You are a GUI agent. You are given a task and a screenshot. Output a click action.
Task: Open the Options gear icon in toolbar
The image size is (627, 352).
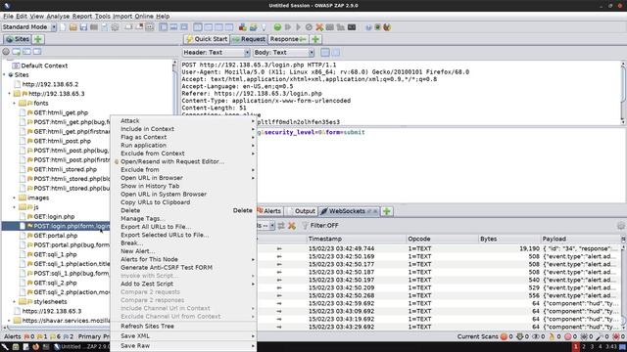[x=115, y=27]
